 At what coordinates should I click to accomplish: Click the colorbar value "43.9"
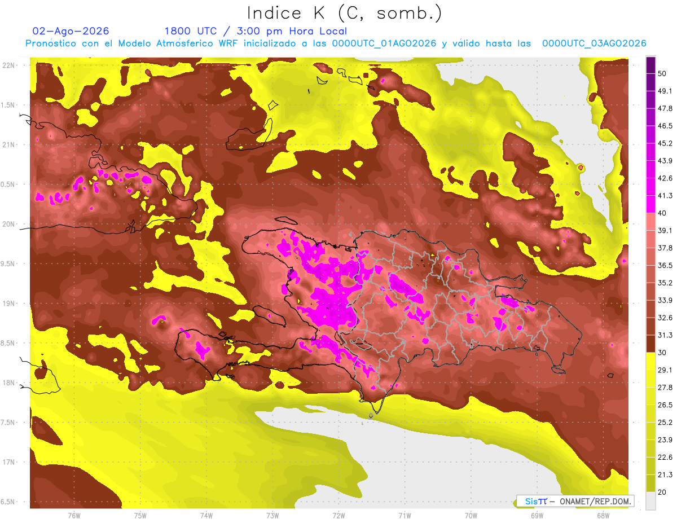(665, 161)
